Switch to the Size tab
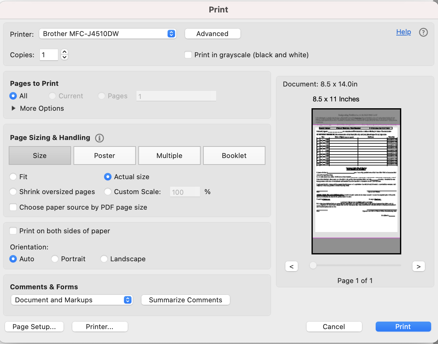This screenshot has height=344, width=438. coord(40,156)
